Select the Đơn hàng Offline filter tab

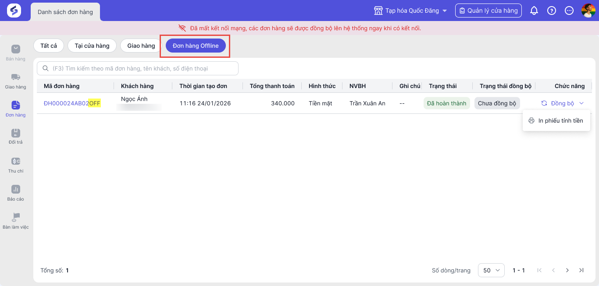click(x=196, y=46)
